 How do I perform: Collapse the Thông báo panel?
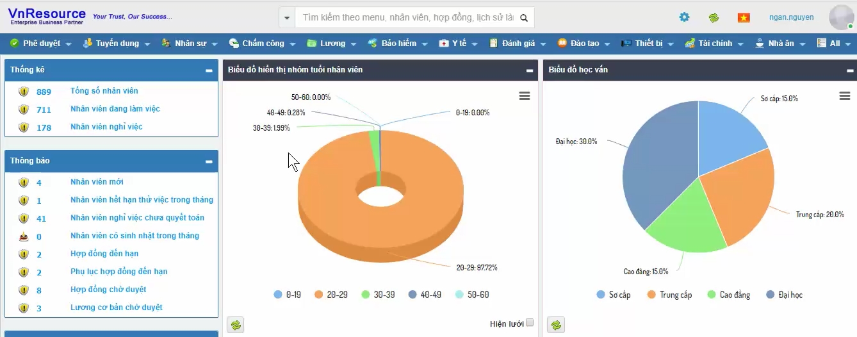coord(209,161)
